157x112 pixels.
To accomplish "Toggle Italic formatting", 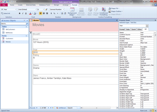I will [x=23, y=13].
